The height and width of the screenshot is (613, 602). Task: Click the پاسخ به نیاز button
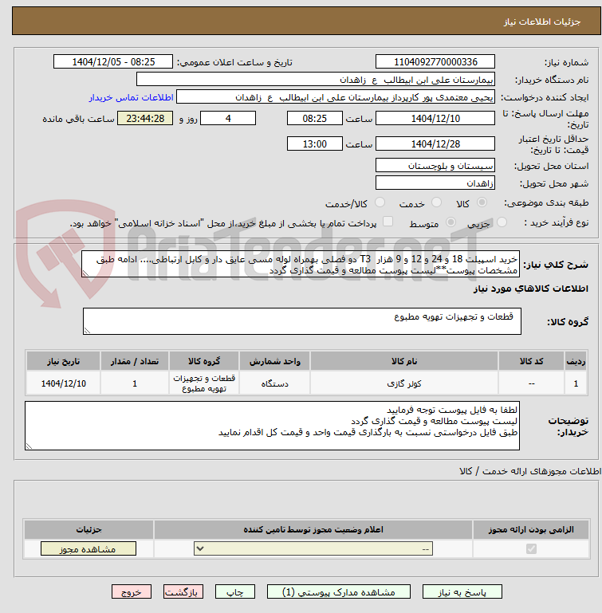[x=462, y=592]
